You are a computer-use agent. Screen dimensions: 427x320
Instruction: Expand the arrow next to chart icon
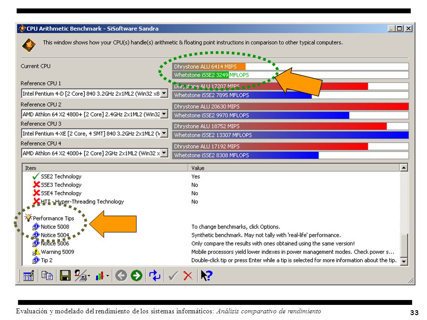pos(108,276)
